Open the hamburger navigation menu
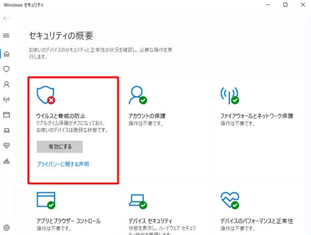Viewport: 311px width, 235px height. 6,35
